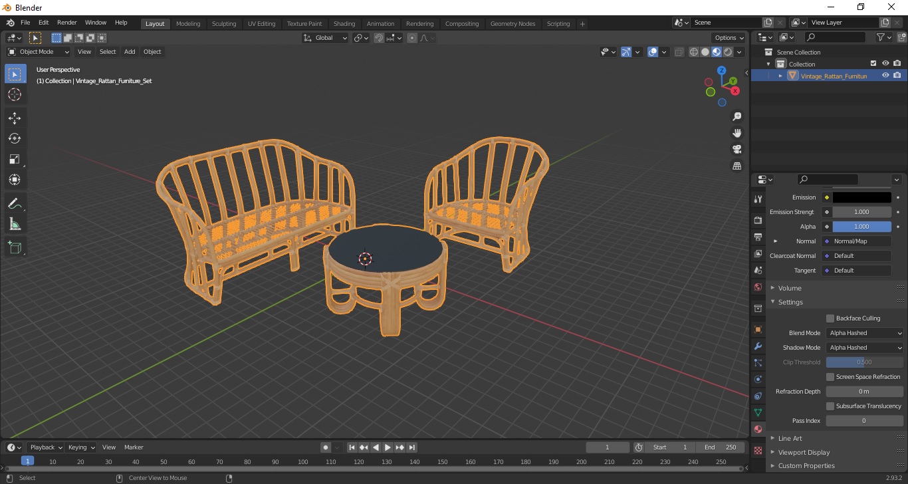This screenshot has height=484, width=908.
Task: Open the View Layer properties tab
Action: click(x=758, y=254)
